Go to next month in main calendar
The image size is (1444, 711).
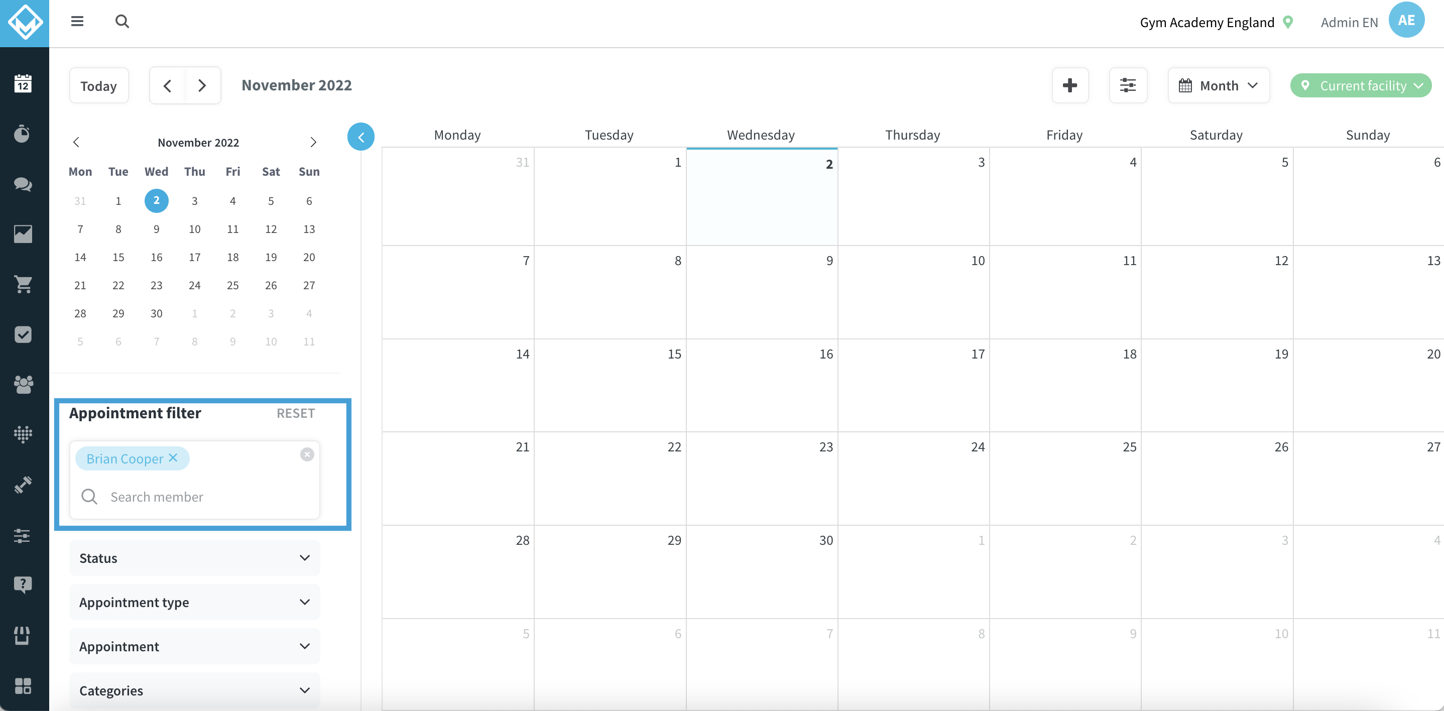coord(202,86)
